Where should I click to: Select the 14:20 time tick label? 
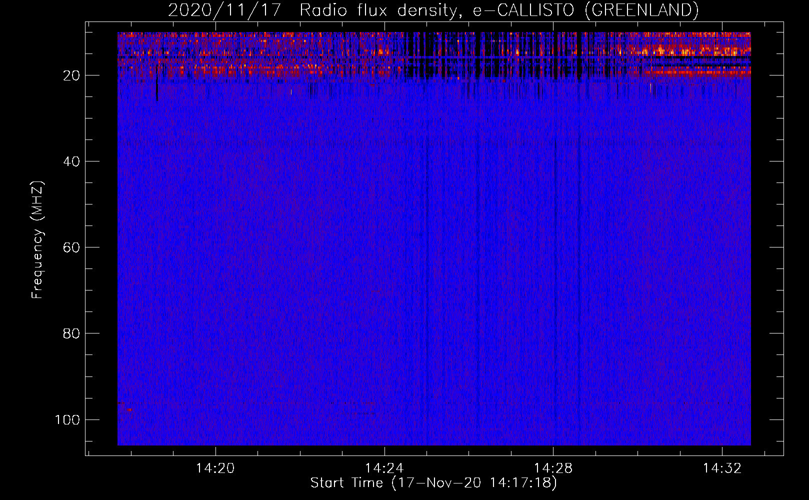(215, 468)
